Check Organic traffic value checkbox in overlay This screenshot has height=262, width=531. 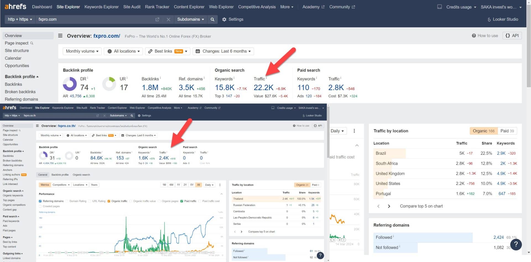click(x=131, y=201)
